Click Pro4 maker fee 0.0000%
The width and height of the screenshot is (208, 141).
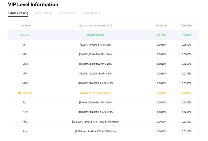coord(162,131)
